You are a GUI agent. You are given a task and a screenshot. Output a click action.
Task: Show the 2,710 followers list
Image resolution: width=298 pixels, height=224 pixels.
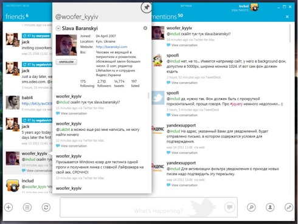point(104,83)
